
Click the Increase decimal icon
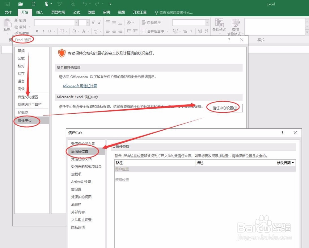(x=200, y=31)
